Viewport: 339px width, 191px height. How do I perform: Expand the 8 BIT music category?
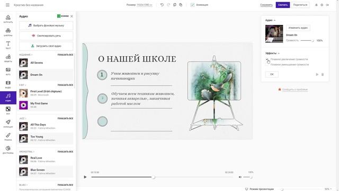(22, 85)
